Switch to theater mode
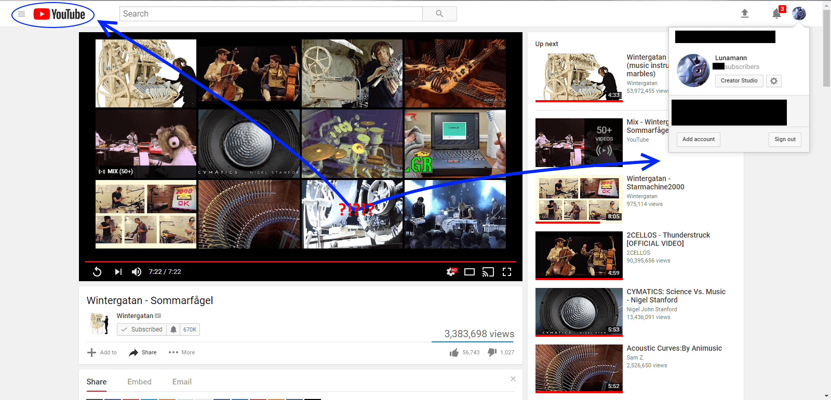This screenshot has height=400, width=831. (470, 272)
